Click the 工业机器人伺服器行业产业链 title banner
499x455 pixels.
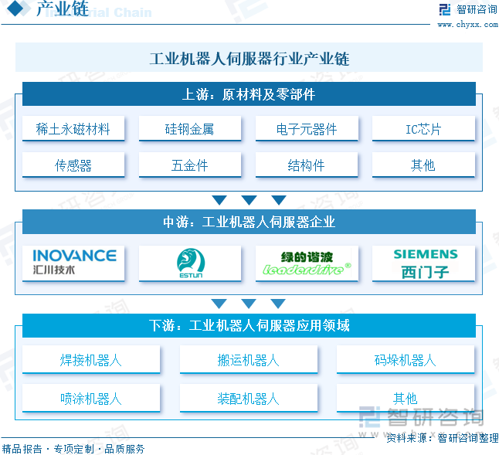coord(249,58)
